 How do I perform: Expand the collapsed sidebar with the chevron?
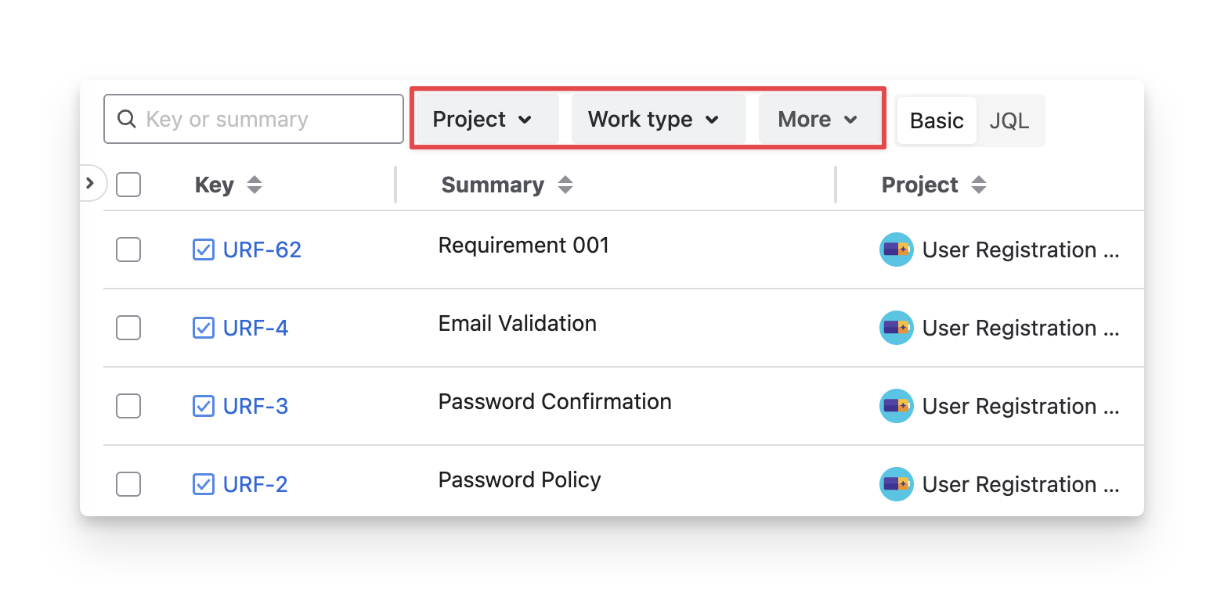[90, 184]
